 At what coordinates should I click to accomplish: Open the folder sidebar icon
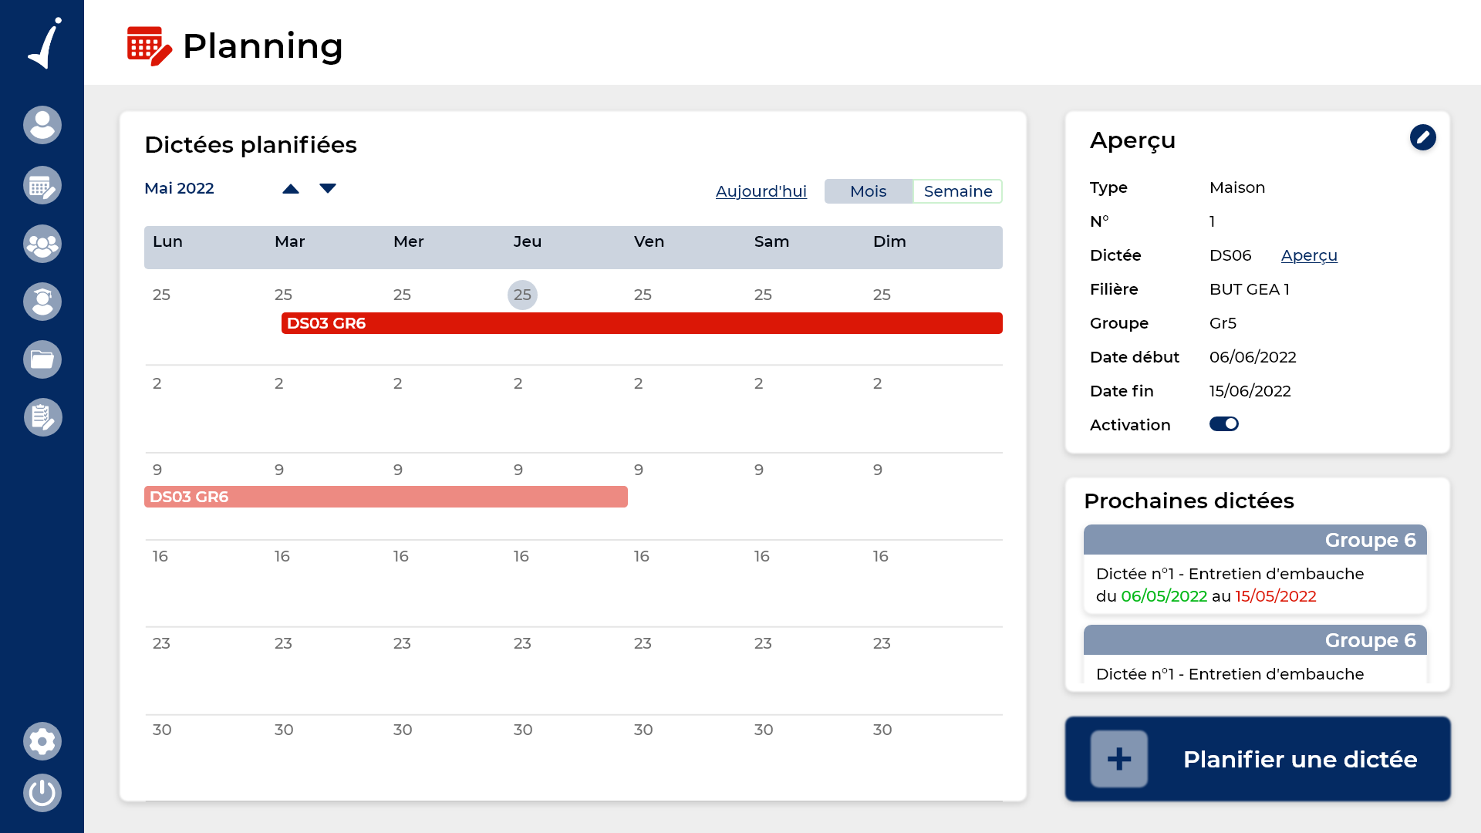tap(42, 359)
